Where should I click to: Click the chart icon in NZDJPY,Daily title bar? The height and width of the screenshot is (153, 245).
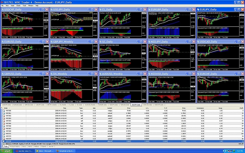(x=149, y=42)
